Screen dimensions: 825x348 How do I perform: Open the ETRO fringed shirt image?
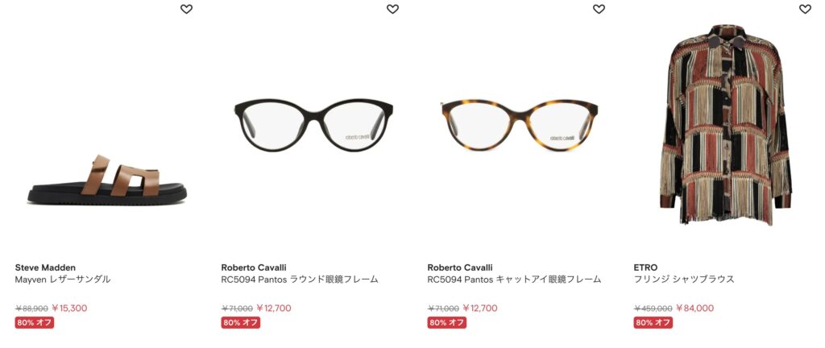[x=726, y=125]
